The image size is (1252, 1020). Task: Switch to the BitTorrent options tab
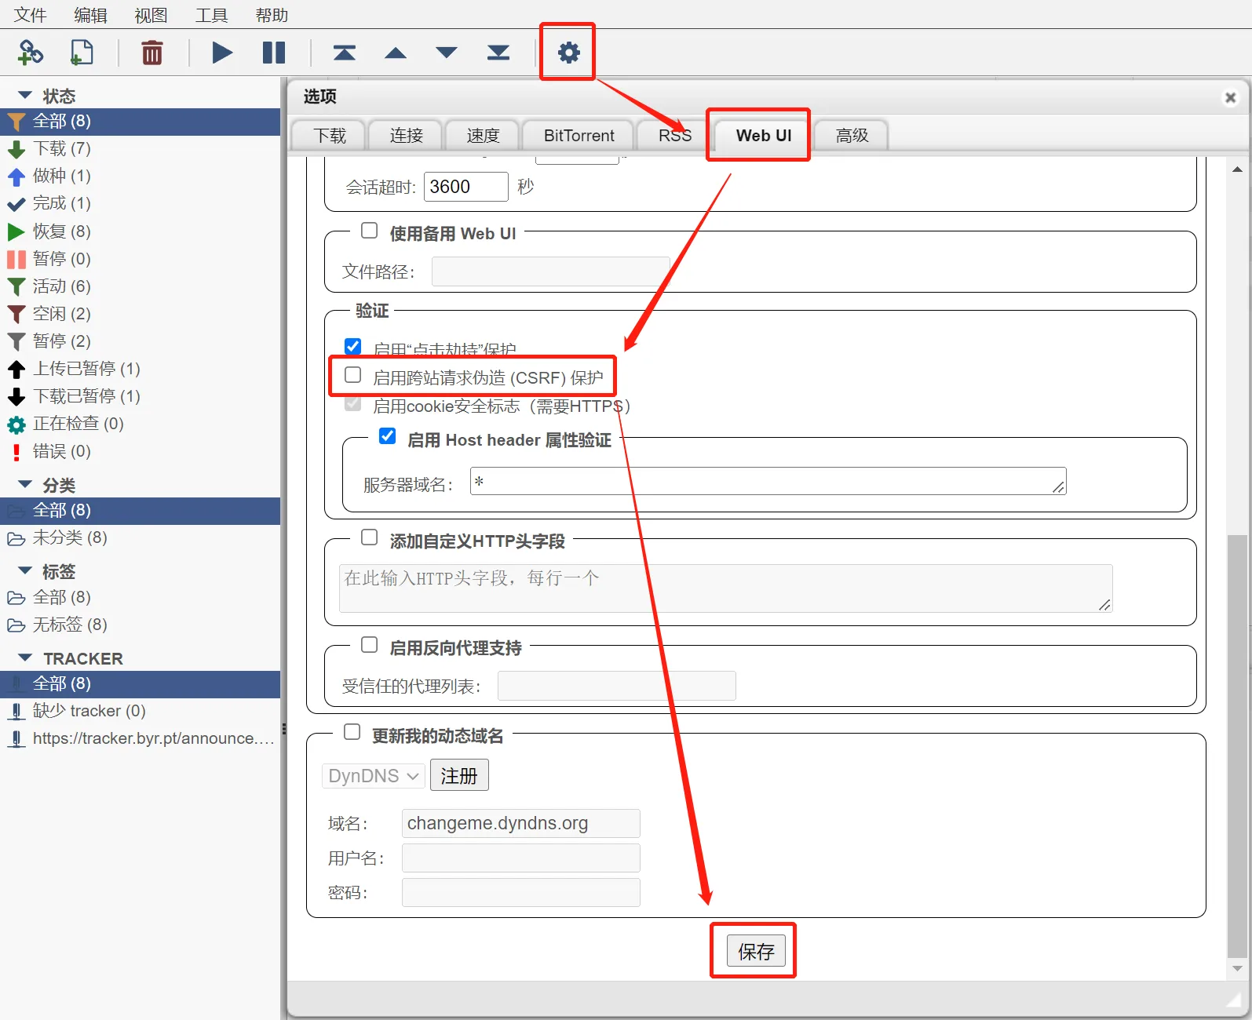(x=579, y=135)
